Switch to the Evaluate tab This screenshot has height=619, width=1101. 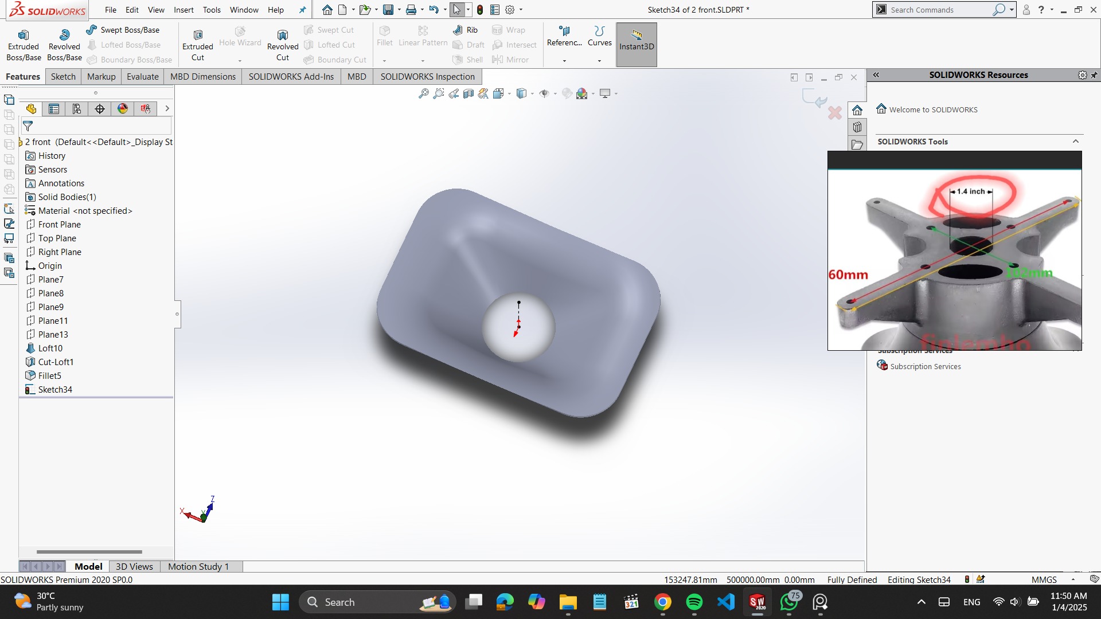[x=142, y=77]
